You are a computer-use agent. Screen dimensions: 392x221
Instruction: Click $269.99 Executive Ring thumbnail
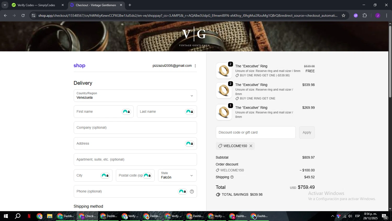coord(224,112)
